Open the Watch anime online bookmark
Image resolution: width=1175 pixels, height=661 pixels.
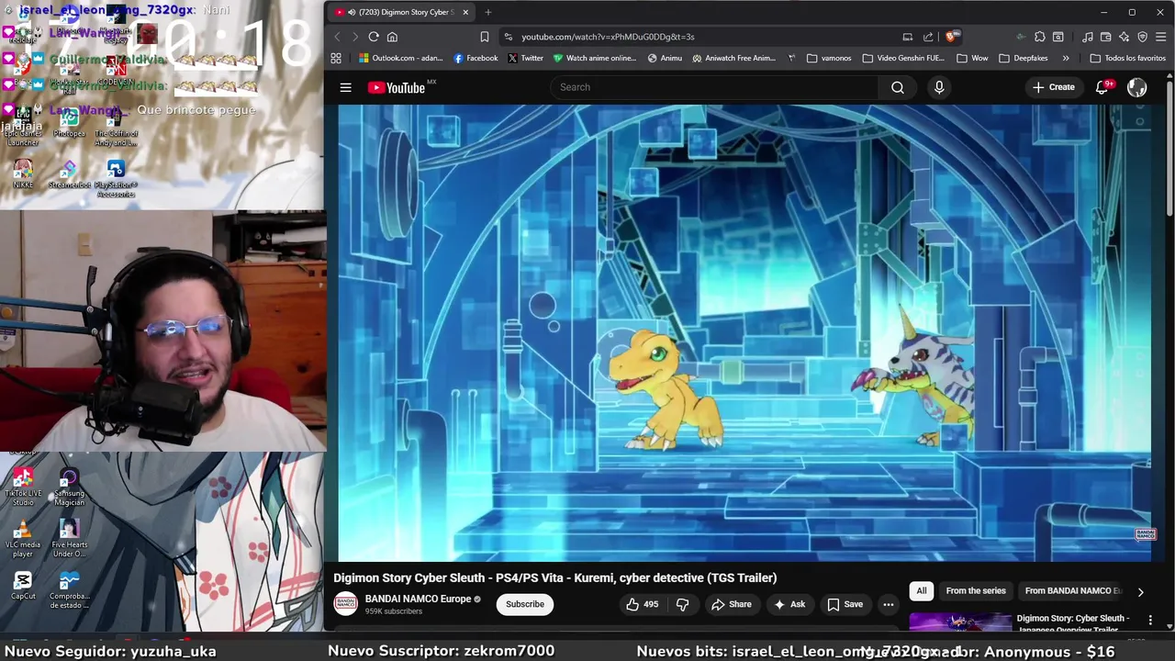click(x=594, y=58)
